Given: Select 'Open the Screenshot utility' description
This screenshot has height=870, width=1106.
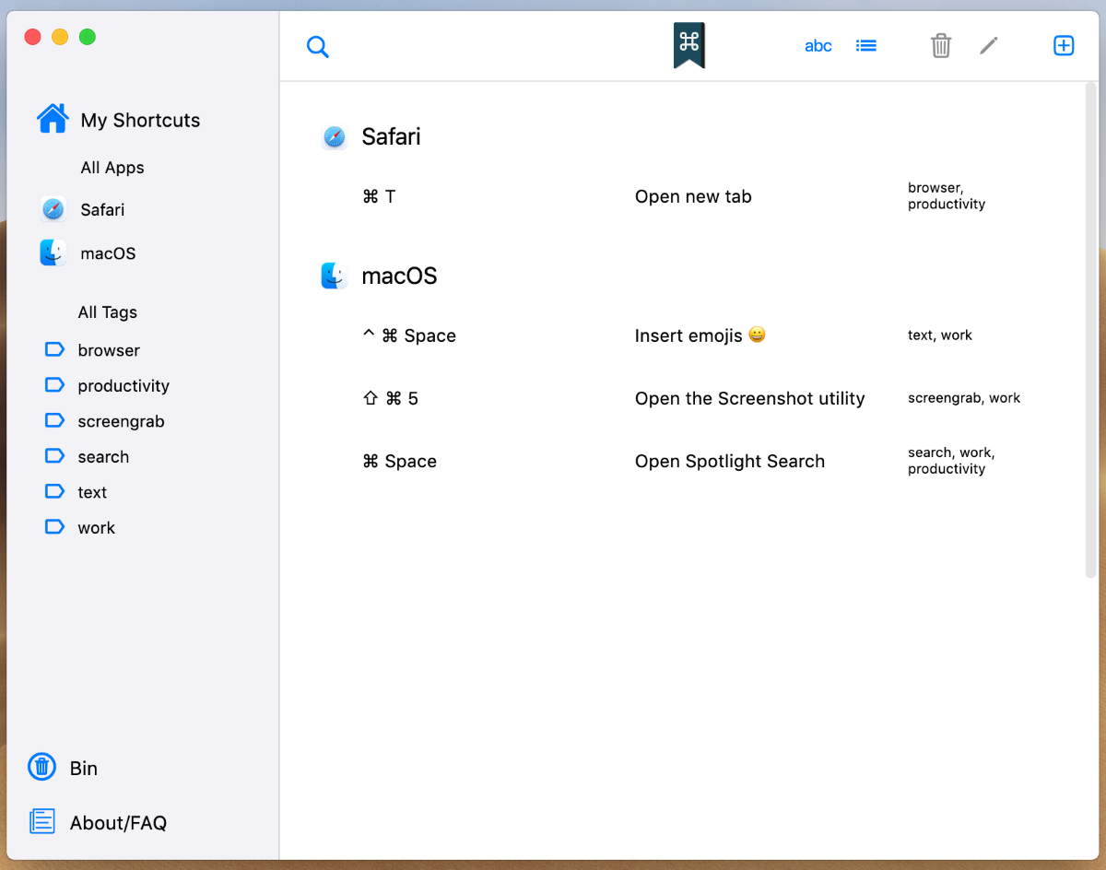Looking at the screenshot, I should click(750, 398).
